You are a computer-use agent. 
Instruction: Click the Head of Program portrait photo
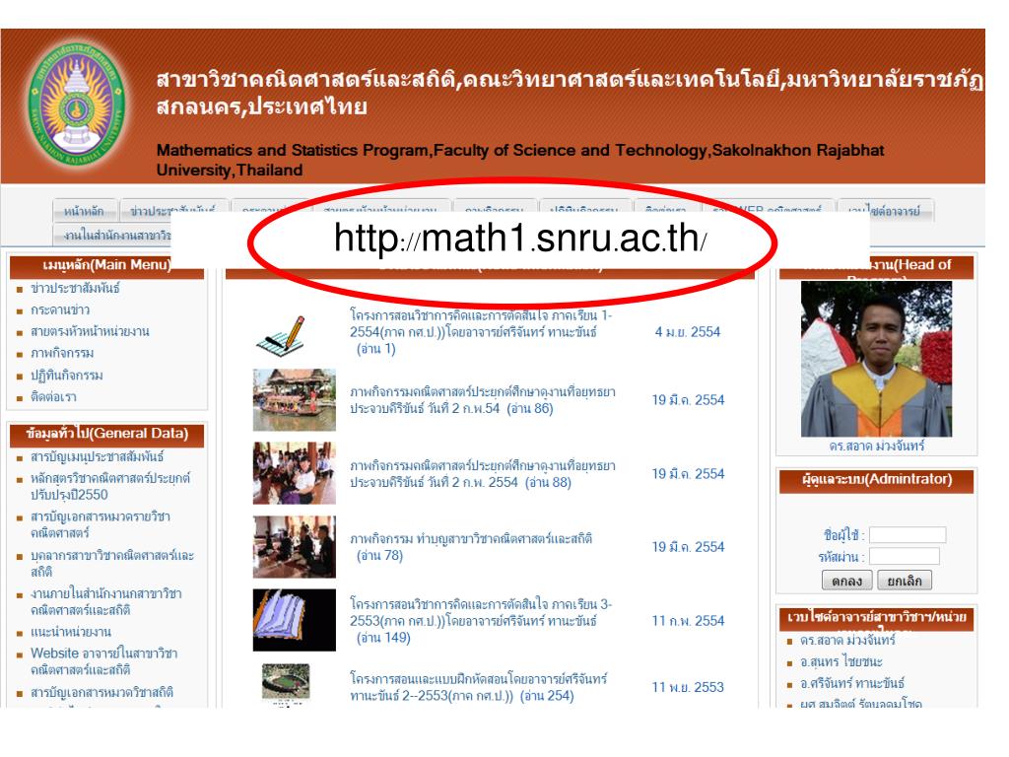coord(876,359)
